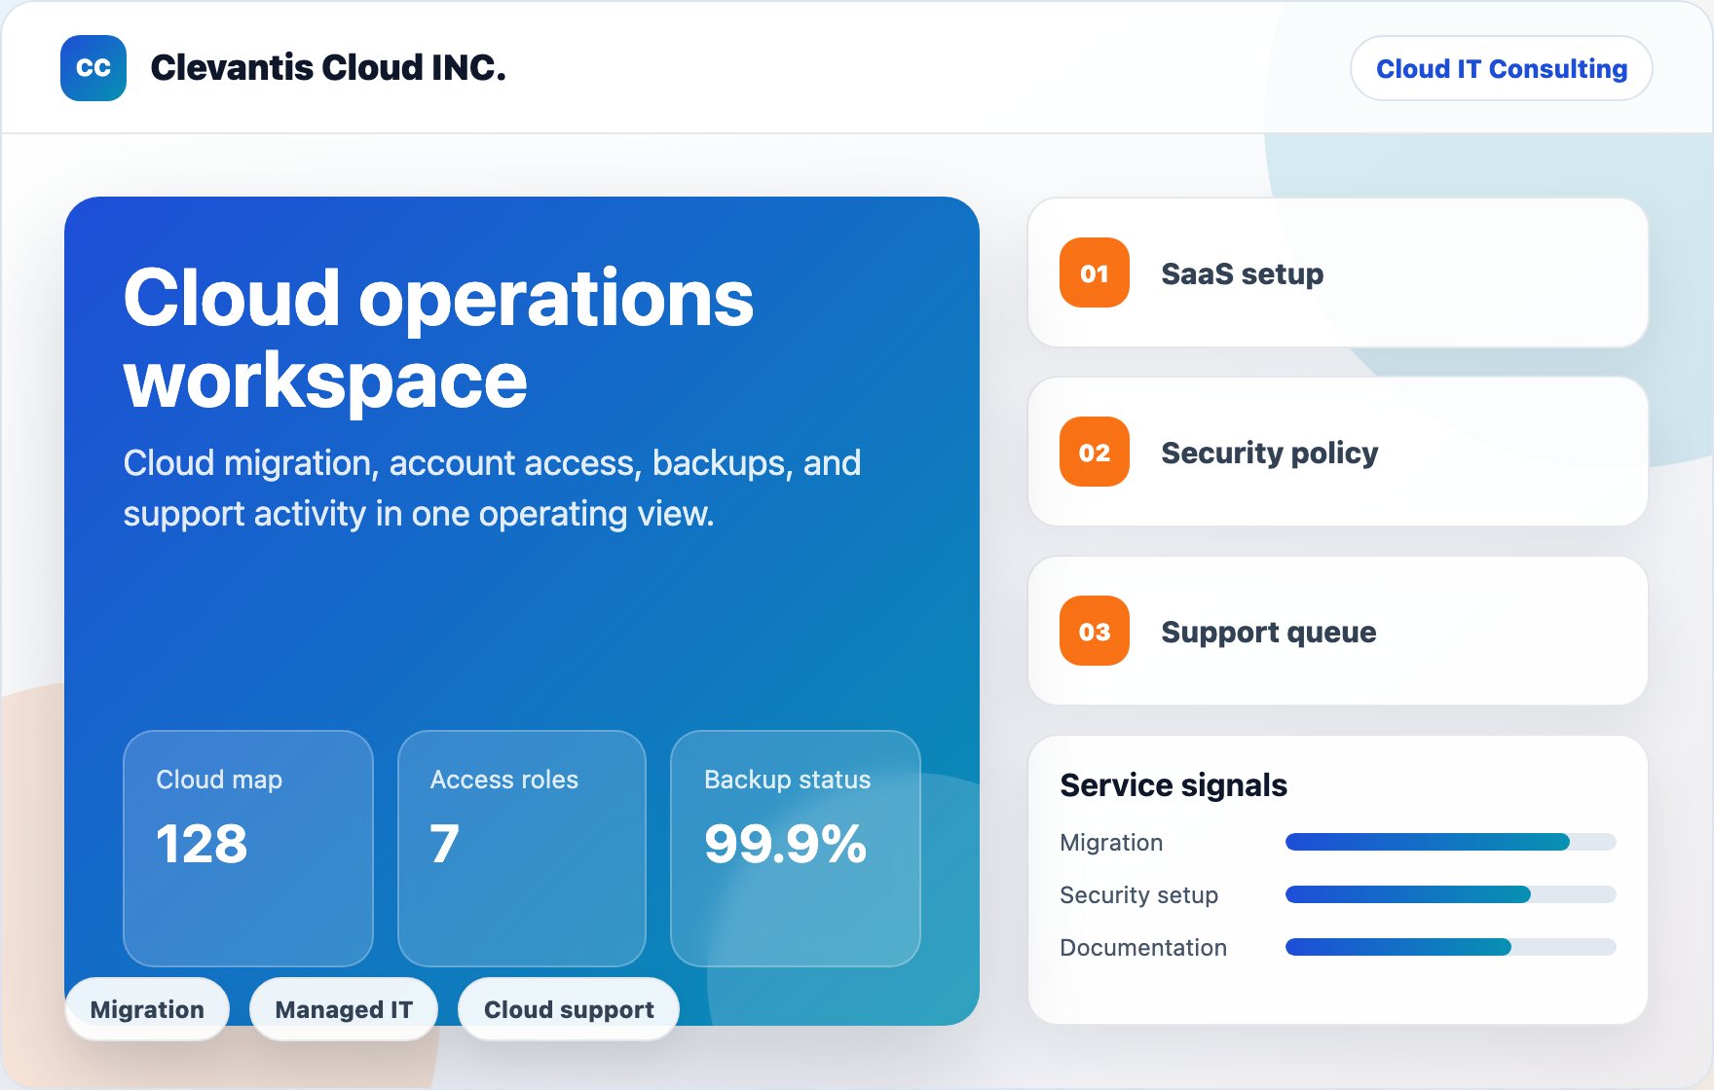Click the 7 access roles value

(445, 844)
